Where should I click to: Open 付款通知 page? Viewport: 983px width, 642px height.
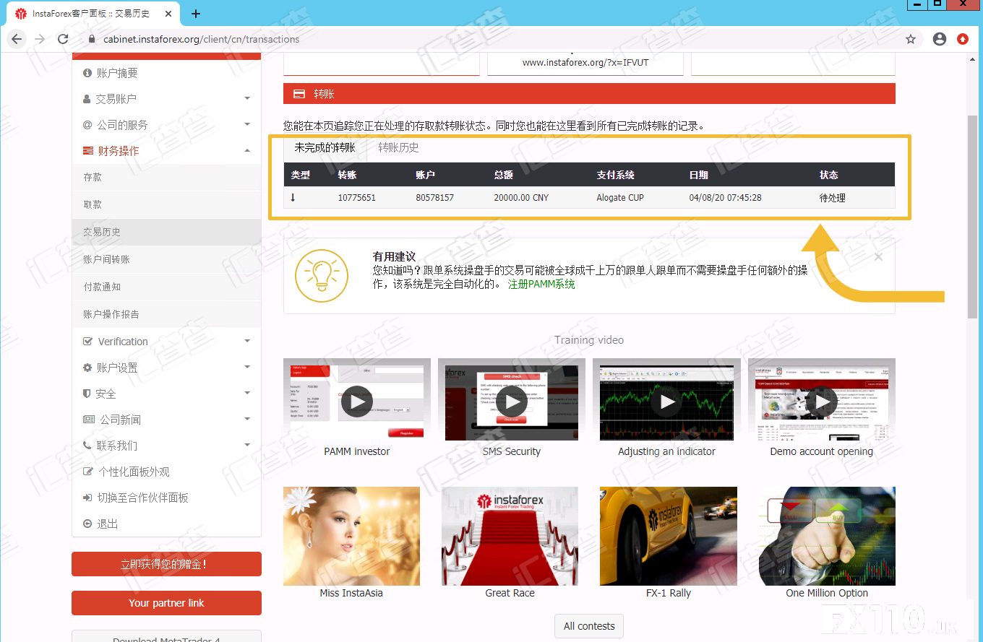pos(166,287)
